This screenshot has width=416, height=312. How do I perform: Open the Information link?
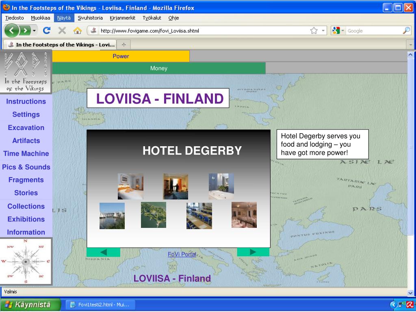(x=26, y=232)
